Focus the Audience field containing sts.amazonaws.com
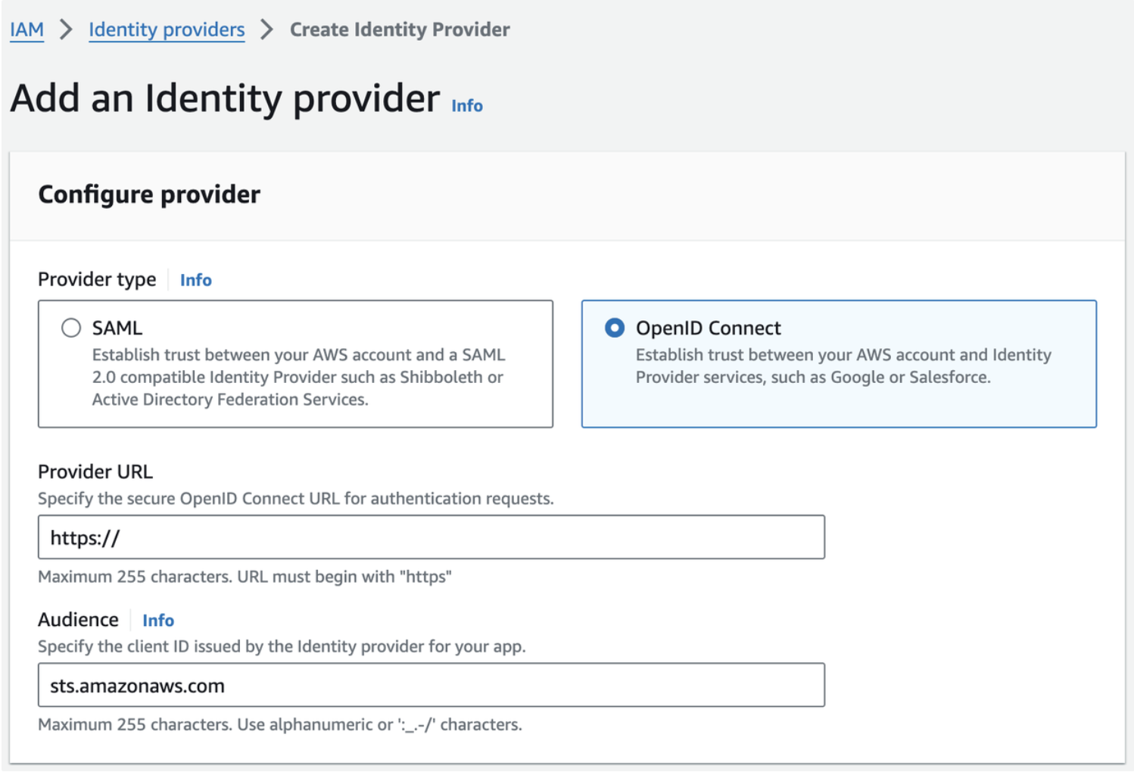Screen dimensions: 1134x772 [x=431, y=686]
